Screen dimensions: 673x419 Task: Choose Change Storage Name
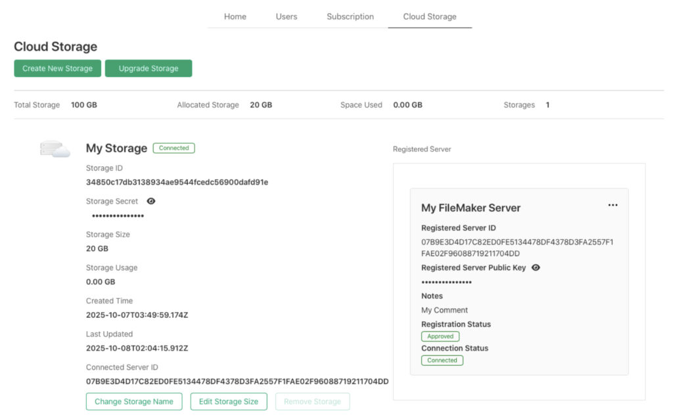[134, 401]
